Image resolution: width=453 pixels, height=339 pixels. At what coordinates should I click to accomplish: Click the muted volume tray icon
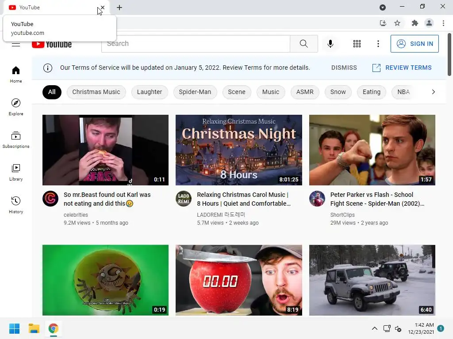click(398, 328)
